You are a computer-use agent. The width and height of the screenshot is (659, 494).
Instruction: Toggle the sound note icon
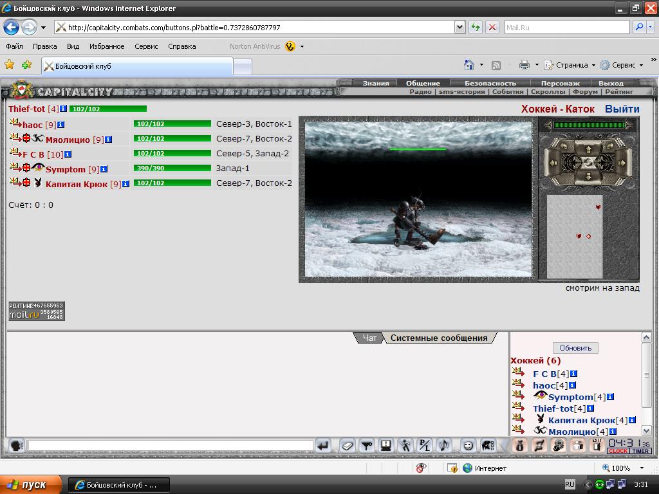(444, 446)
